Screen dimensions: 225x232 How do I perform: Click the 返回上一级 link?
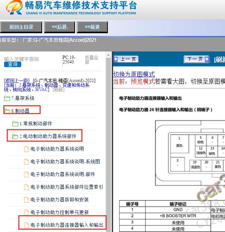tap(17, 81)
